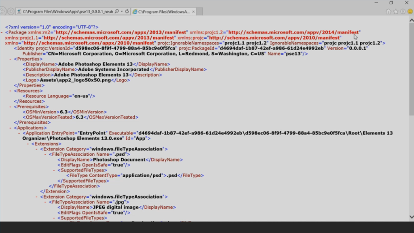Click OpenIsSafe true under .psd association
This screenshot has height=233, width=414.
[118, 165]
